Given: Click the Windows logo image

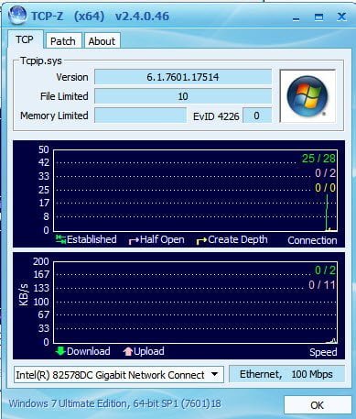Looking at the screenshot, I should (x=307, y=96).
